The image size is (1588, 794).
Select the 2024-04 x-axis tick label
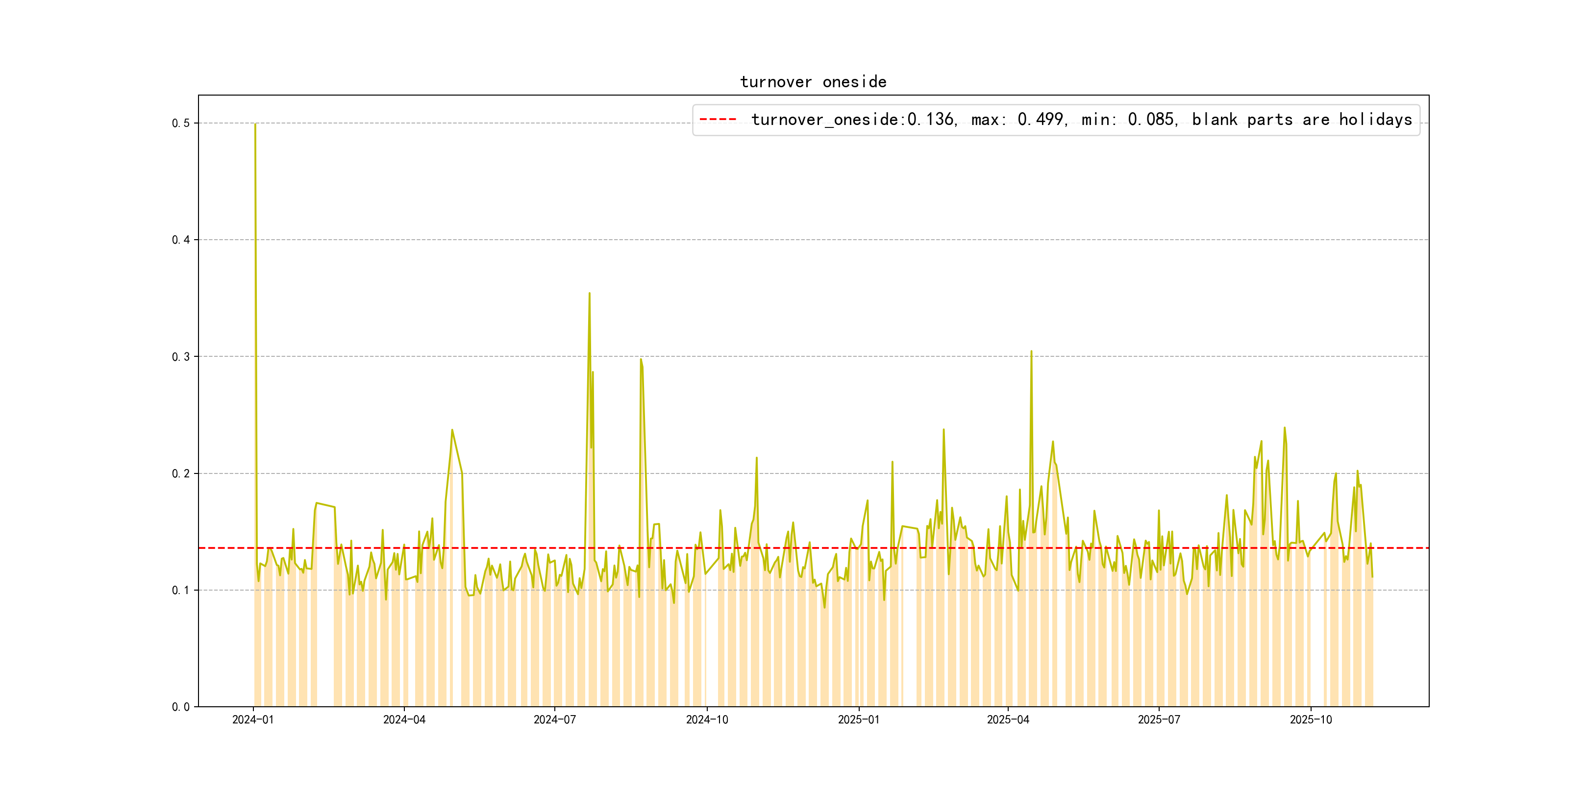(404, 720)
